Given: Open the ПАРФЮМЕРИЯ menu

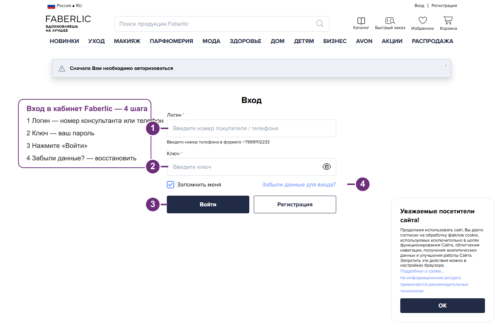Looking at the screenshot, I should point(172,41).
